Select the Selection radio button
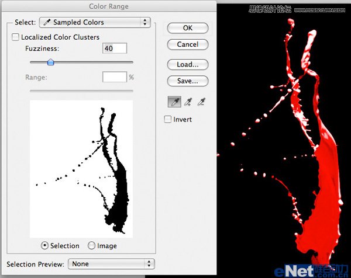 pos(45,246)
